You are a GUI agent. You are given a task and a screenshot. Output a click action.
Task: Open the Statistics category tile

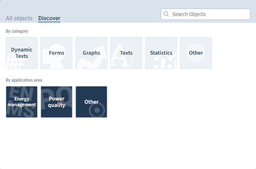[x=161, y=53]
